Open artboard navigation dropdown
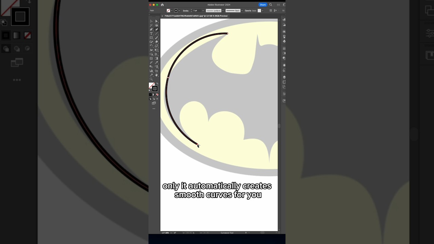 tap(201, 233)
